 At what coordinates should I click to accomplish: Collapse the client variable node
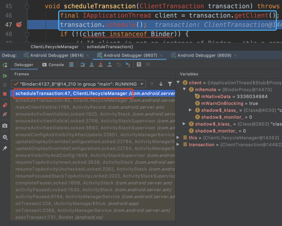click(178, 82)
